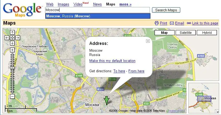Pan the map down with the arrow
This screenshot has width=221, height=115.
pos(12,43)
